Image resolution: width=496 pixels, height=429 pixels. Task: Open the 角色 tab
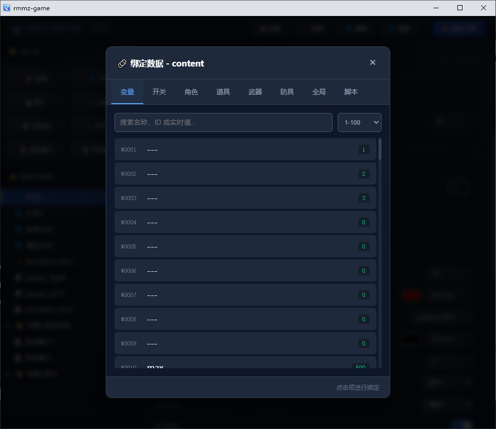tap(191, 92)
